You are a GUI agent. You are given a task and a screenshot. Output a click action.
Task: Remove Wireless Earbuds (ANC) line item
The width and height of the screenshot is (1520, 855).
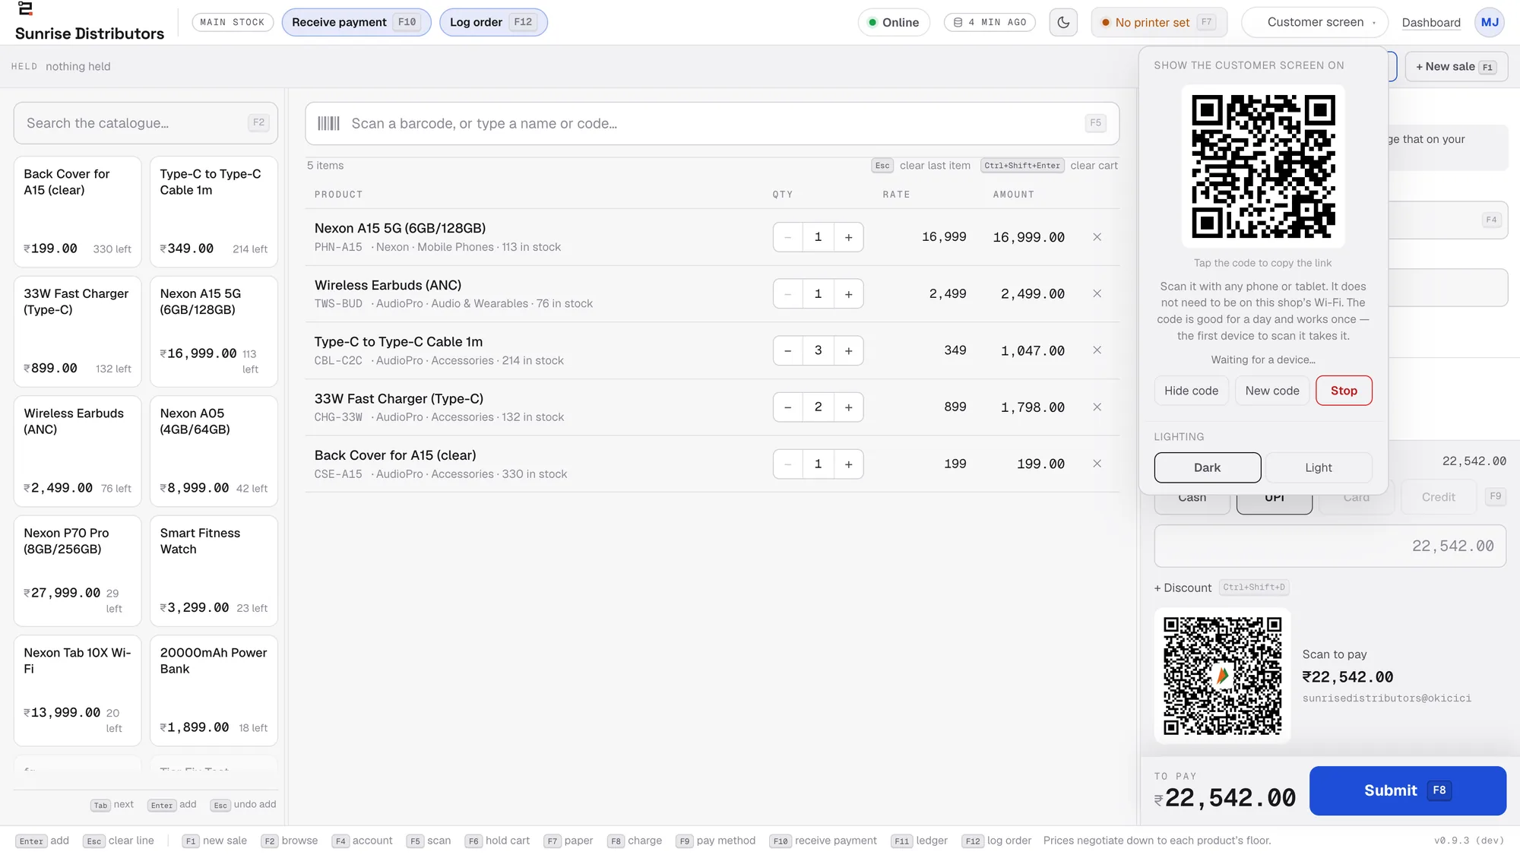pos(1097,293)
